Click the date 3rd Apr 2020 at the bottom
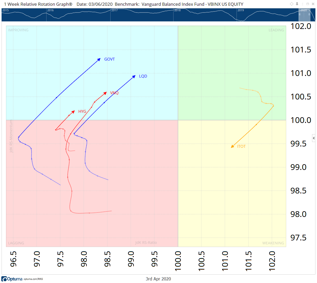 tap(158, 279)
